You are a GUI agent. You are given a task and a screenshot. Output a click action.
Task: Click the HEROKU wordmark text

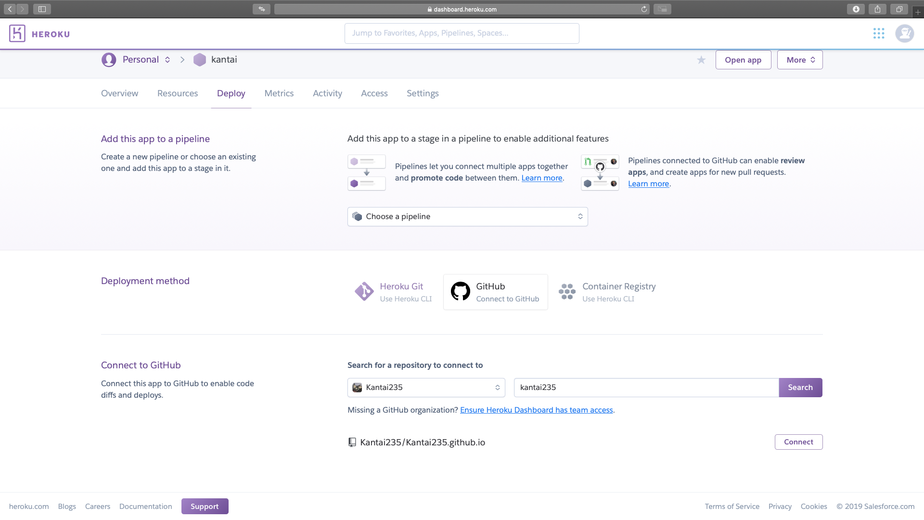pos(51,34)
